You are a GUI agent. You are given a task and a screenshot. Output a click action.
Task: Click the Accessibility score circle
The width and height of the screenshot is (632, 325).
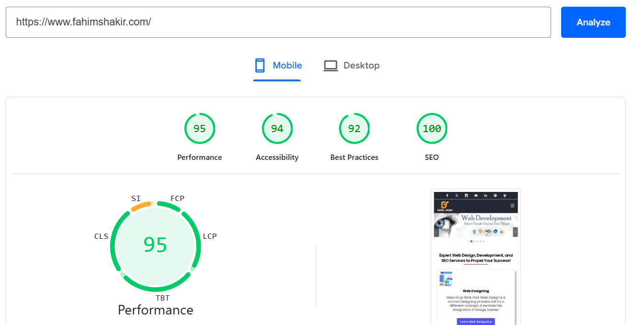(277, 128)
